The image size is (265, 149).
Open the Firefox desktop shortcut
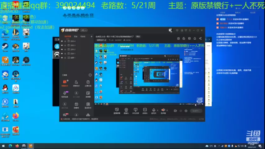coord(16,117)
